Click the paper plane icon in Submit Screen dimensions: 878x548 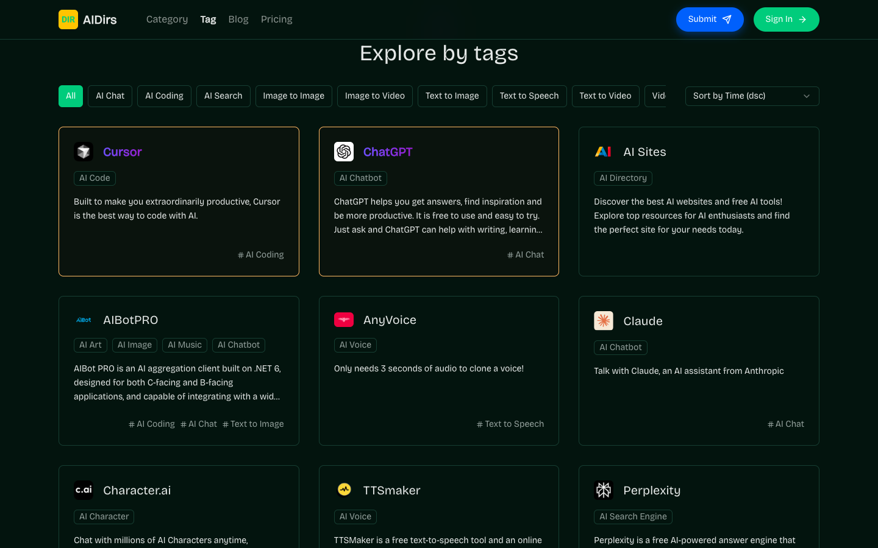(x=727, y=19)
